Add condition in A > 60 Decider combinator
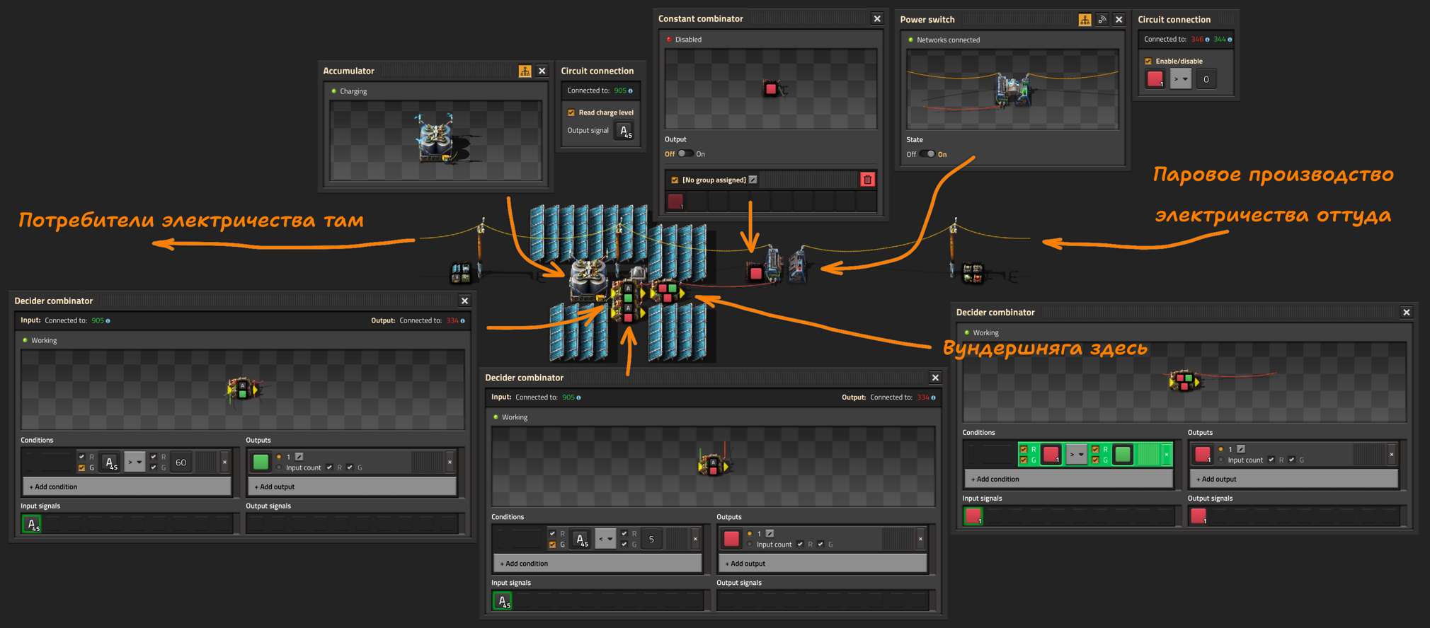This screenshot has width=1430, height=628. tap(127, 487)
